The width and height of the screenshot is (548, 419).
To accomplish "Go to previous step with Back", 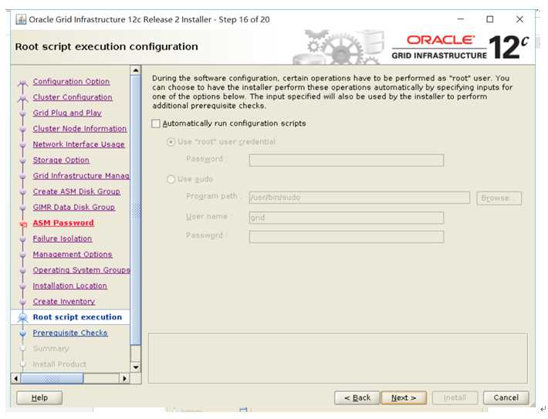I will coord(357,397).
